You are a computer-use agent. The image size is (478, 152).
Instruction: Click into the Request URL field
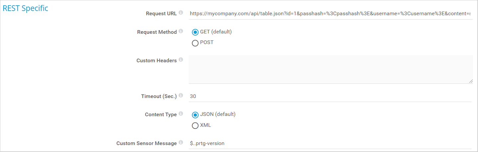coord(330,14)
